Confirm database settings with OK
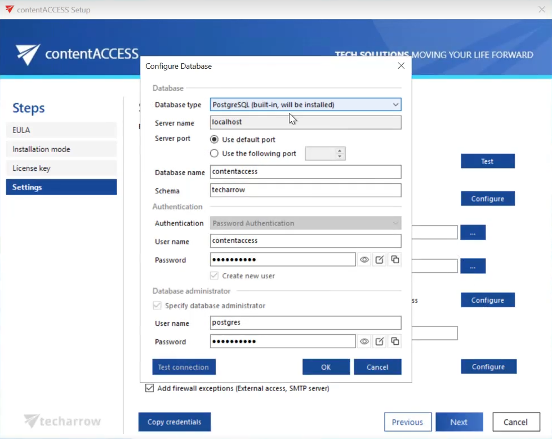Viewport: 552px width, 439px height. (326, 367)
